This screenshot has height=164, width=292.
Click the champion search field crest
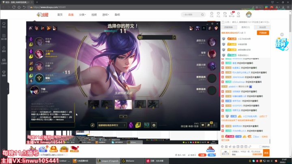(x=140, y=37)
